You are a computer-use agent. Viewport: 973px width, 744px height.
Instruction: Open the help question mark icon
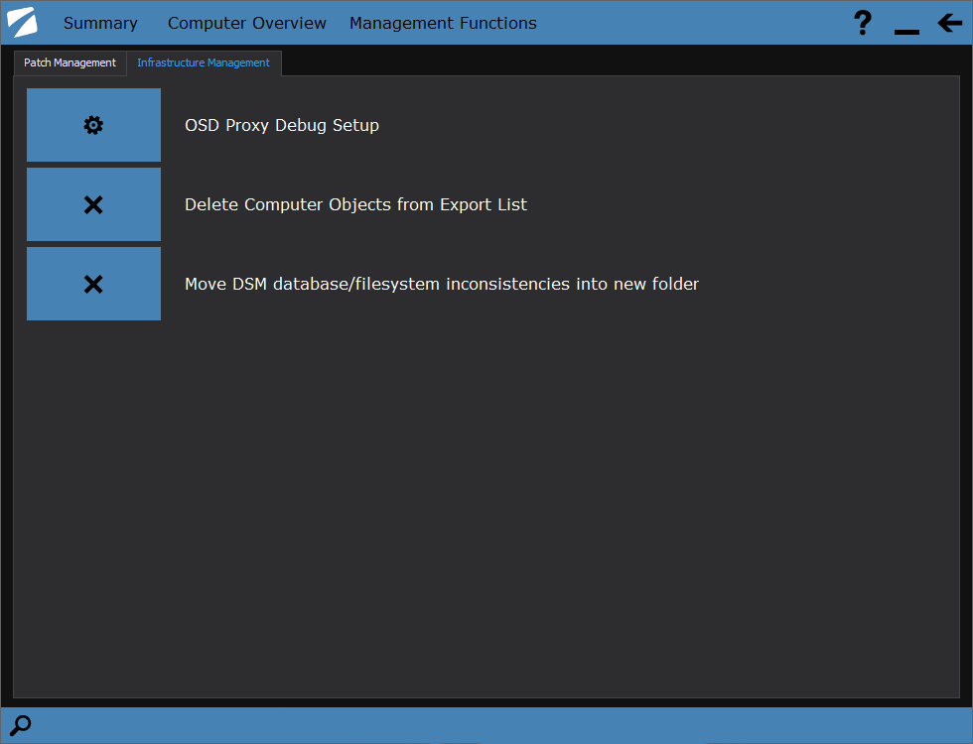pos(863,23)
